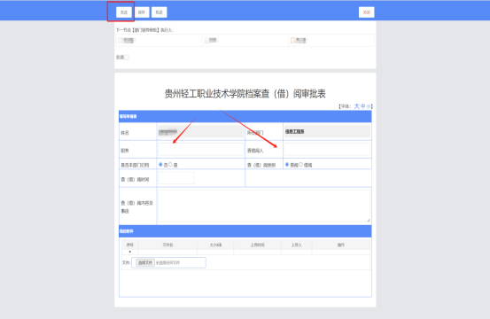Select 否 for 是否本部门归档
This screenshot has width=490, height=319.
coord(160,165)
